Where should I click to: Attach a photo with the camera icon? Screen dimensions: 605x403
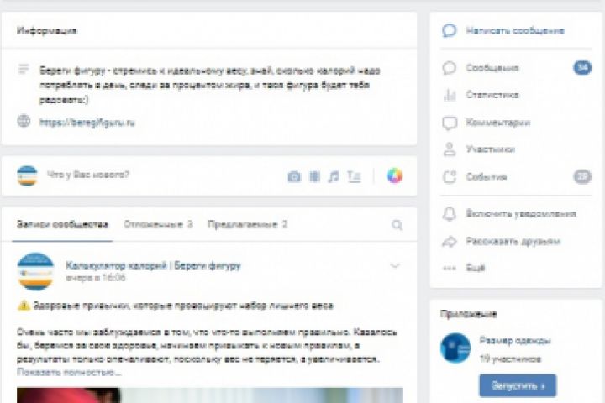(x=294, y=176)
